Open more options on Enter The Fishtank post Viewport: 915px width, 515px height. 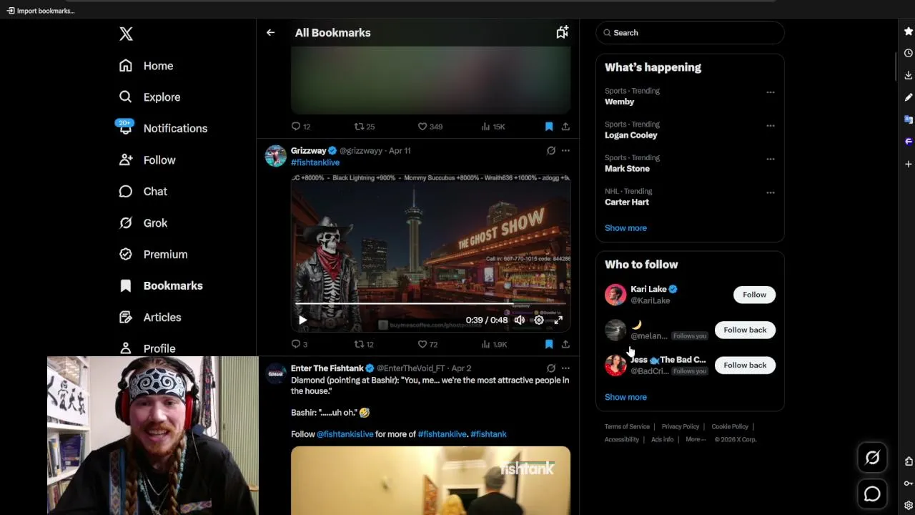coord(565,368)
